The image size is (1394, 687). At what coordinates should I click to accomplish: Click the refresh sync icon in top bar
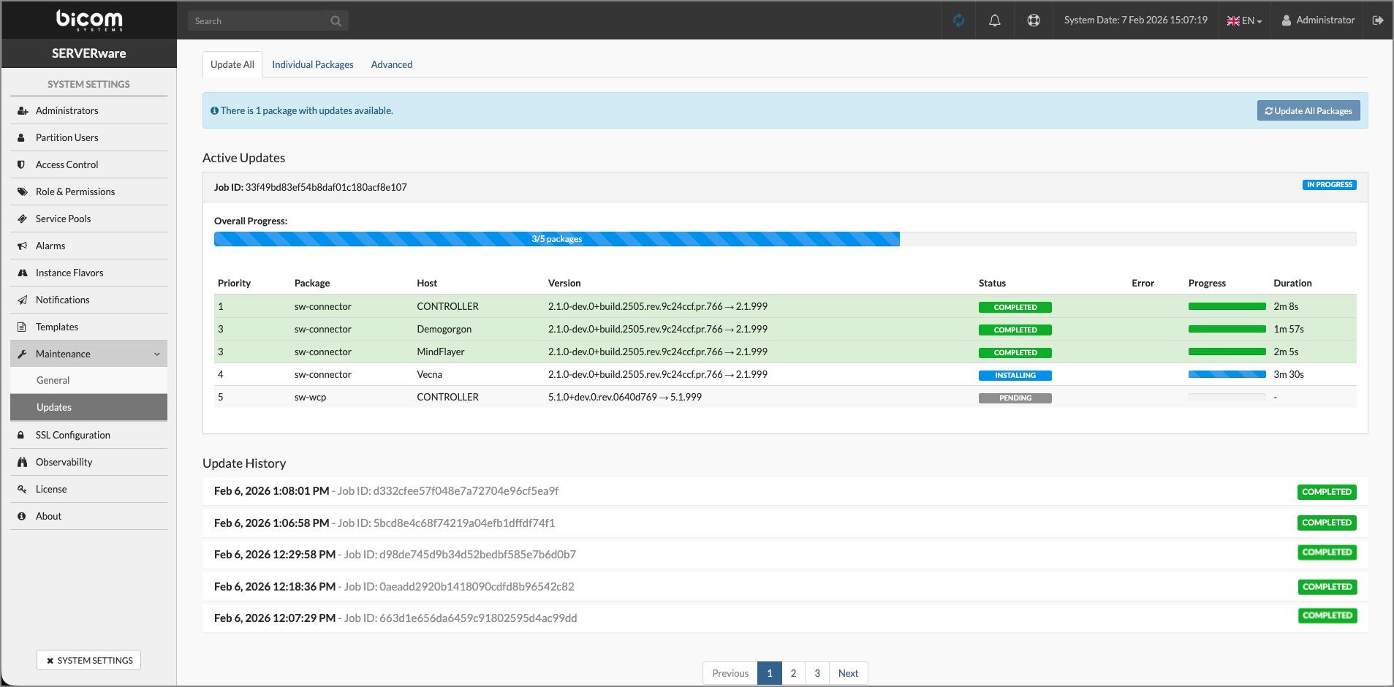[958, 20]
